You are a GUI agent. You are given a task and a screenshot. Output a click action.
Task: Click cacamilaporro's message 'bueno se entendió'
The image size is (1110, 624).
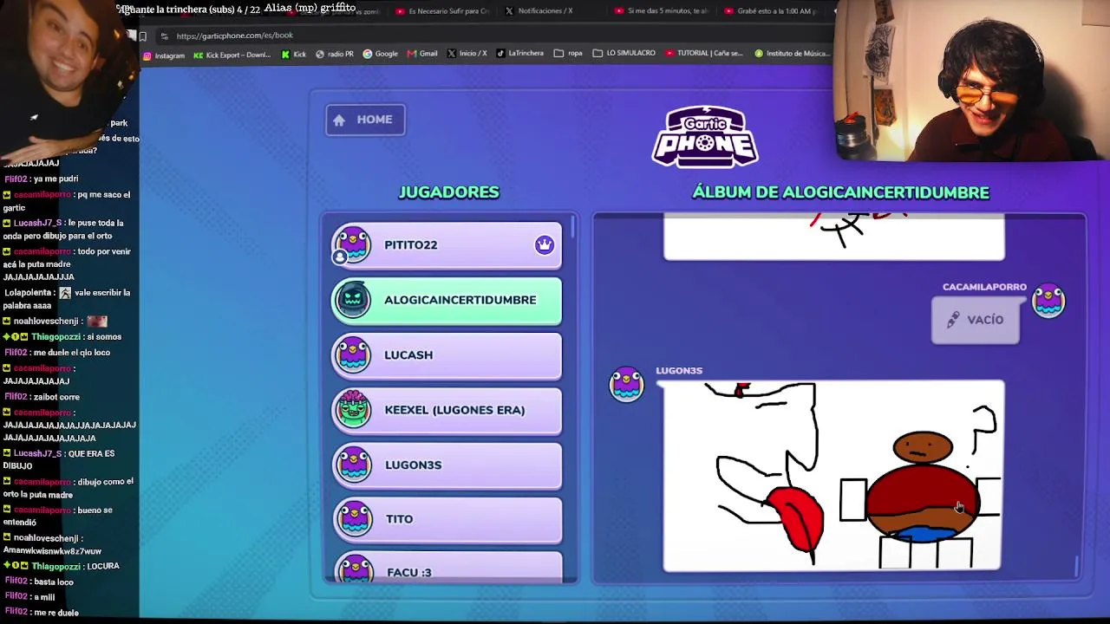[x=57, y=516]
